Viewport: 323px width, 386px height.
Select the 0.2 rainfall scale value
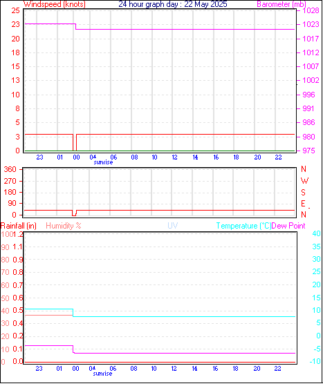click(18, 336)
